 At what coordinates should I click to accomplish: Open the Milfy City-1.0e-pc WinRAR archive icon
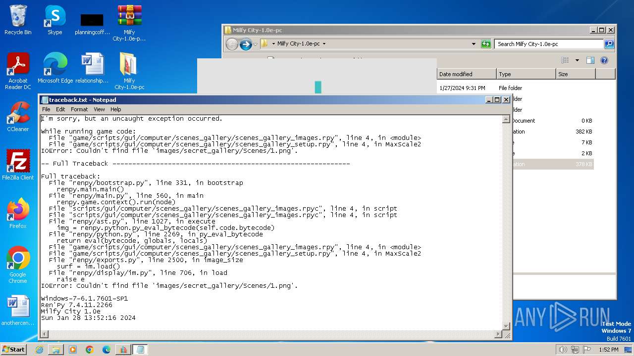click(129, 23)
